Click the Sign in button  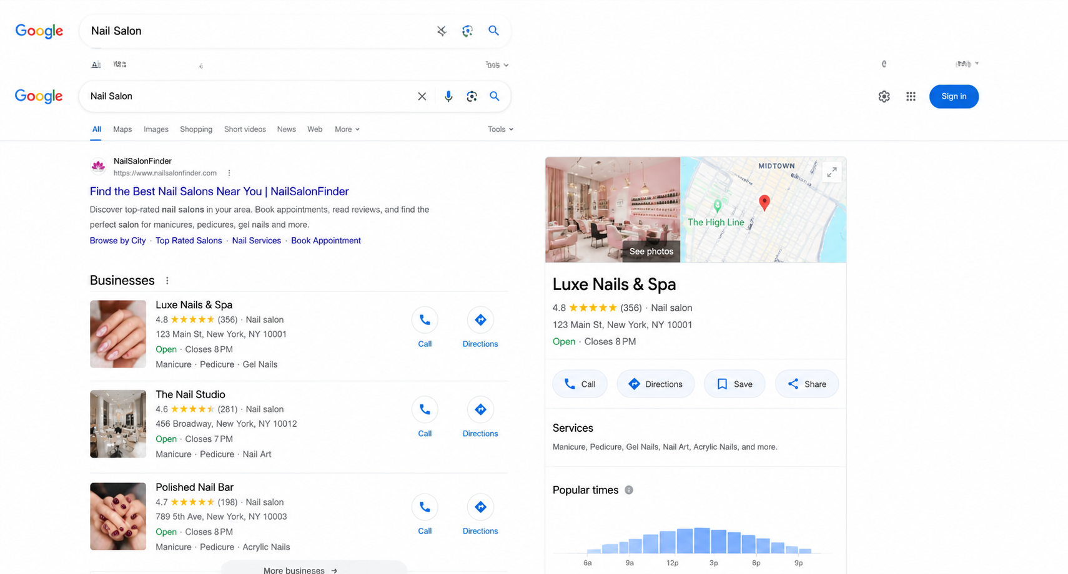coord(954,96)
